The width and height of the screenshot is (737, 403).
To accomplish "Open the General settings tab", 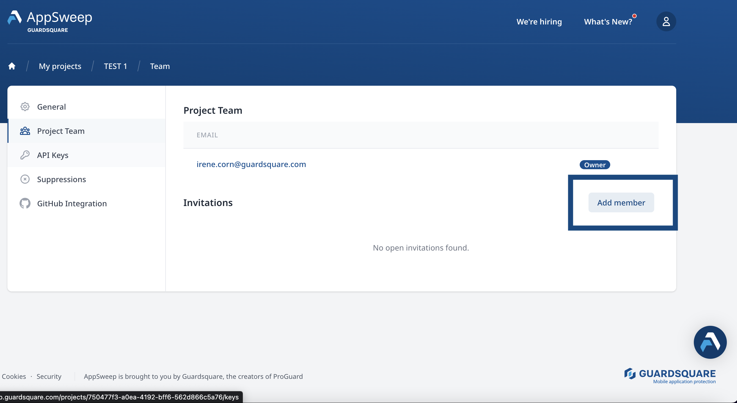I will (86, 107).
